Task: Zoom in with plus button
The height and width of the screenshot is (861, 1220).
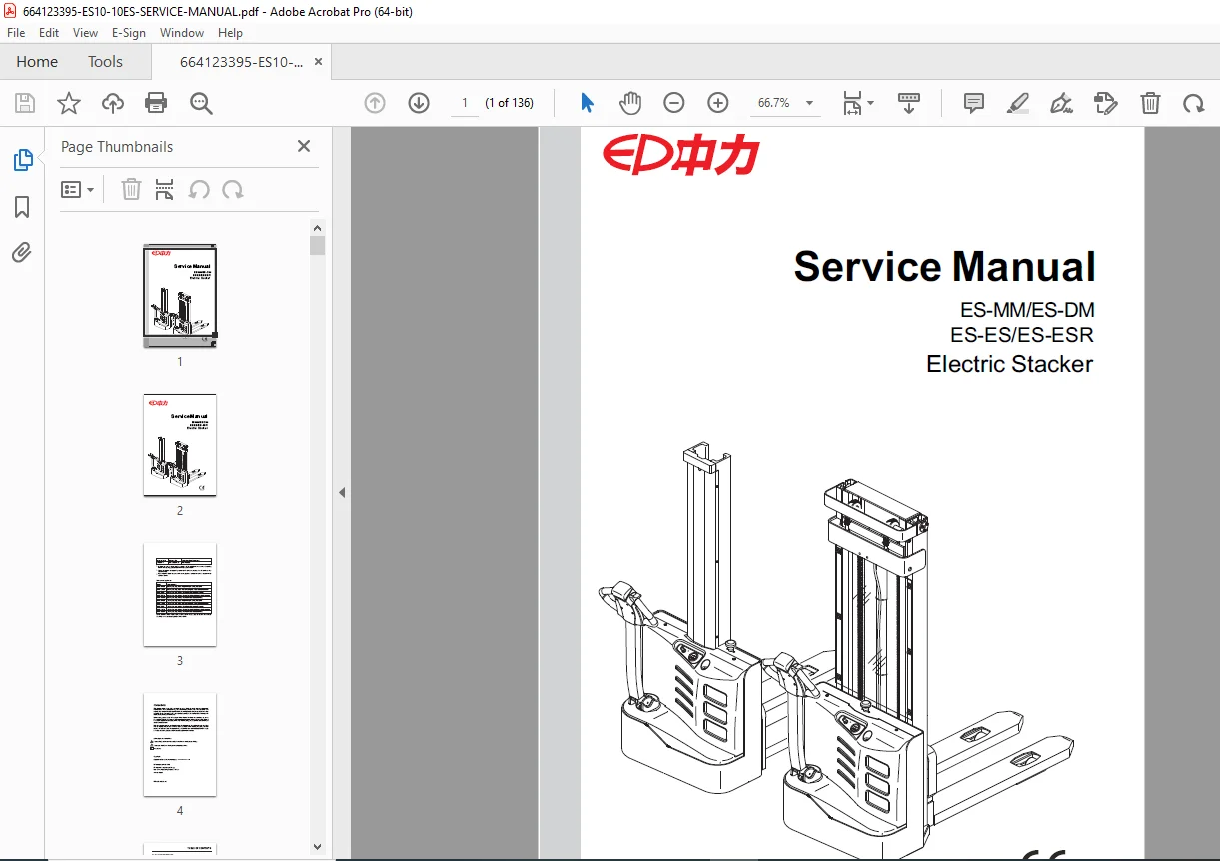Action: click(x=718, y=103)
